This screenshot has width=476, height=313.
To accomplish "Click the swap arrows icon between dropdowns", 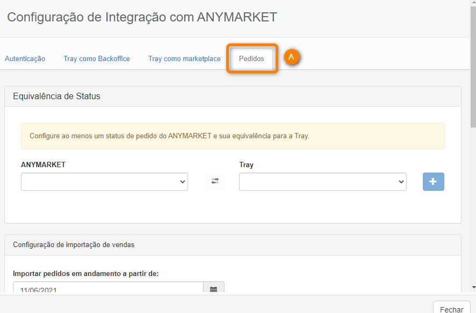I will pos(215,181).
